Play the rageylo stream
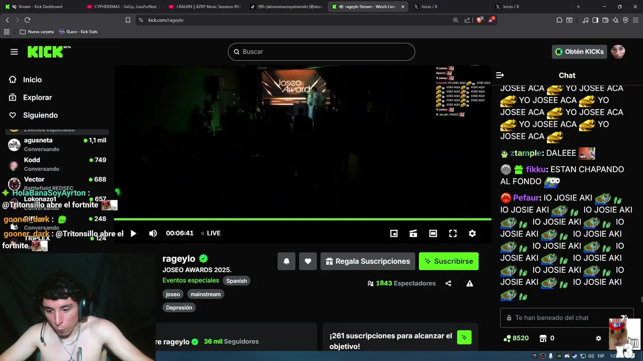643x361 pixels. click(x=133, y=233)
